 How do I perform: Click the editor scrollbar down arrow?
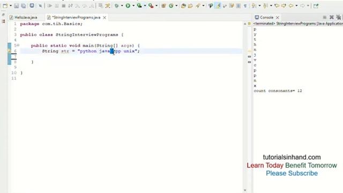tap(245, 190)
